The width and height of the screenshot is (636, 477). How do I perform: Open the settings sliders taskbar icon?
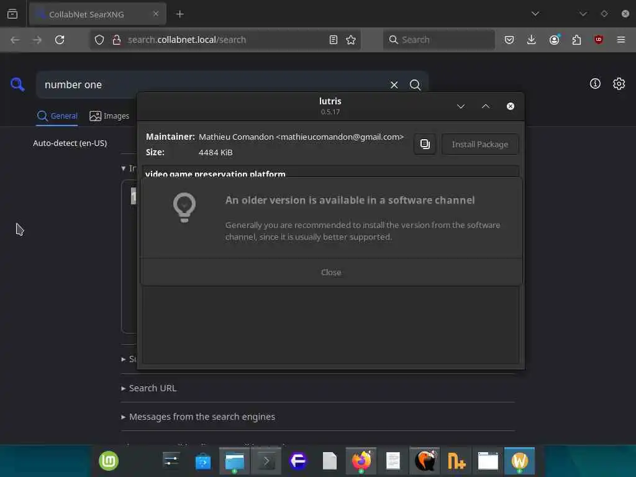(171, 461)
